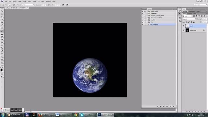Open the layer blend mode dropdown
Screen dimensions: 208x117
[x=189, y=19]
